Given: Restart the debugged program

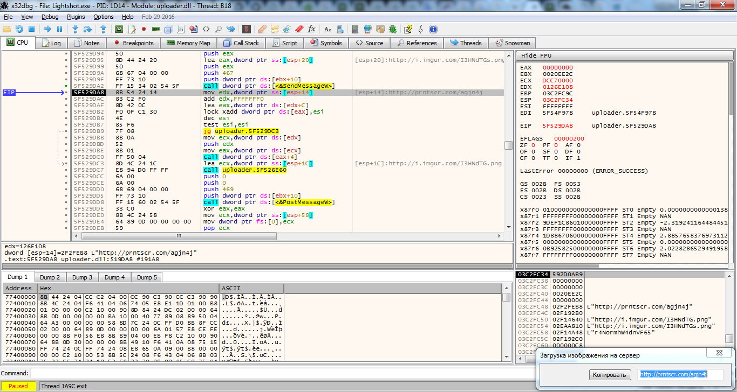Looking at the screenshot, I should (19, 29).
